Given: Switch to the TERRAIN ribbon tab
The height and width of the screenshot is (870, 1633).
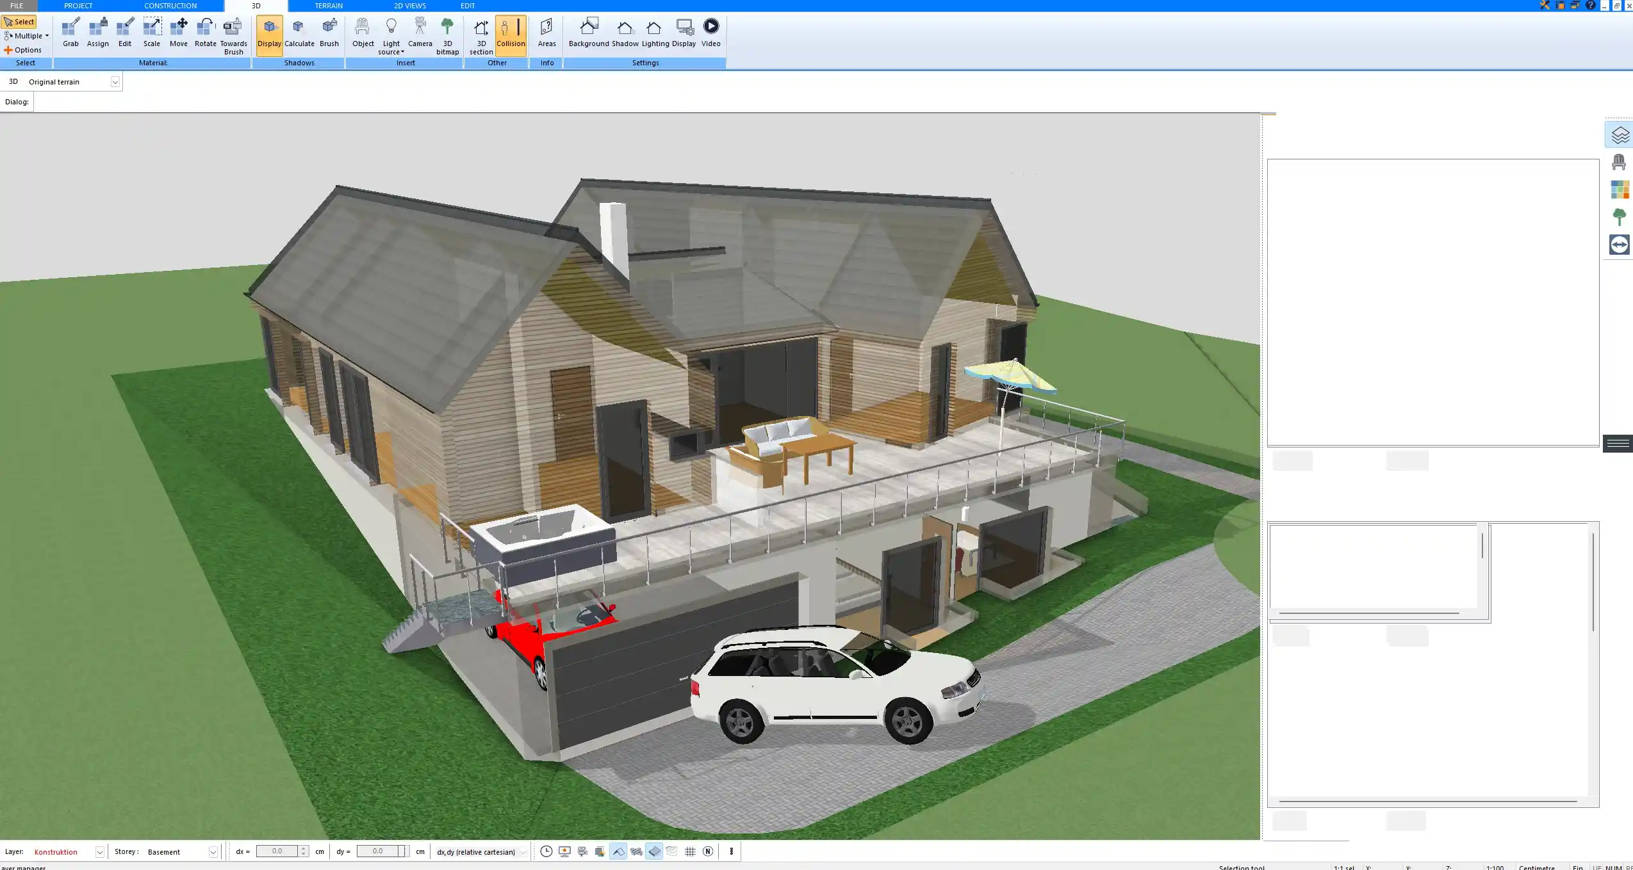Looking at the screenshot, I should click(329, 5).
